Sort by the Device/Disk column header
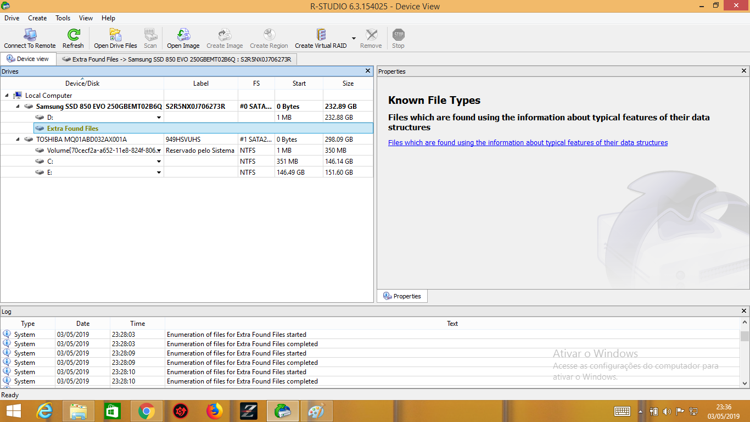Screen dimensions: 750x422 (x=82, y=83)
